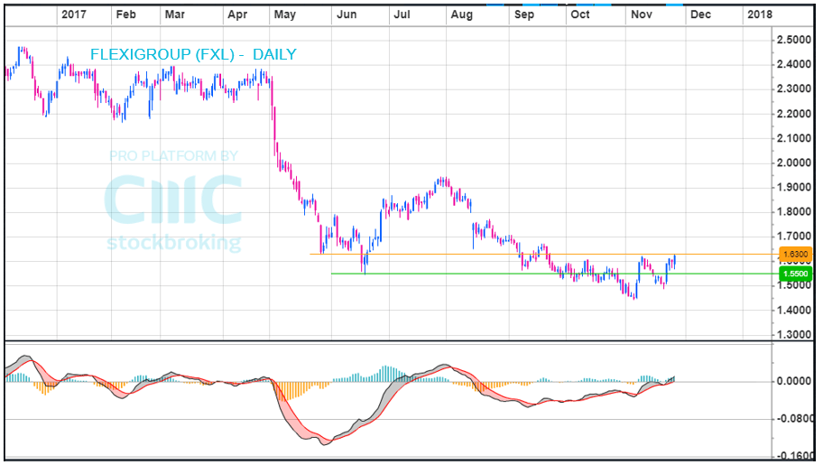Click the Dec label on the time axis
This screenshot has width=823, height=465.
pos(700,14)
